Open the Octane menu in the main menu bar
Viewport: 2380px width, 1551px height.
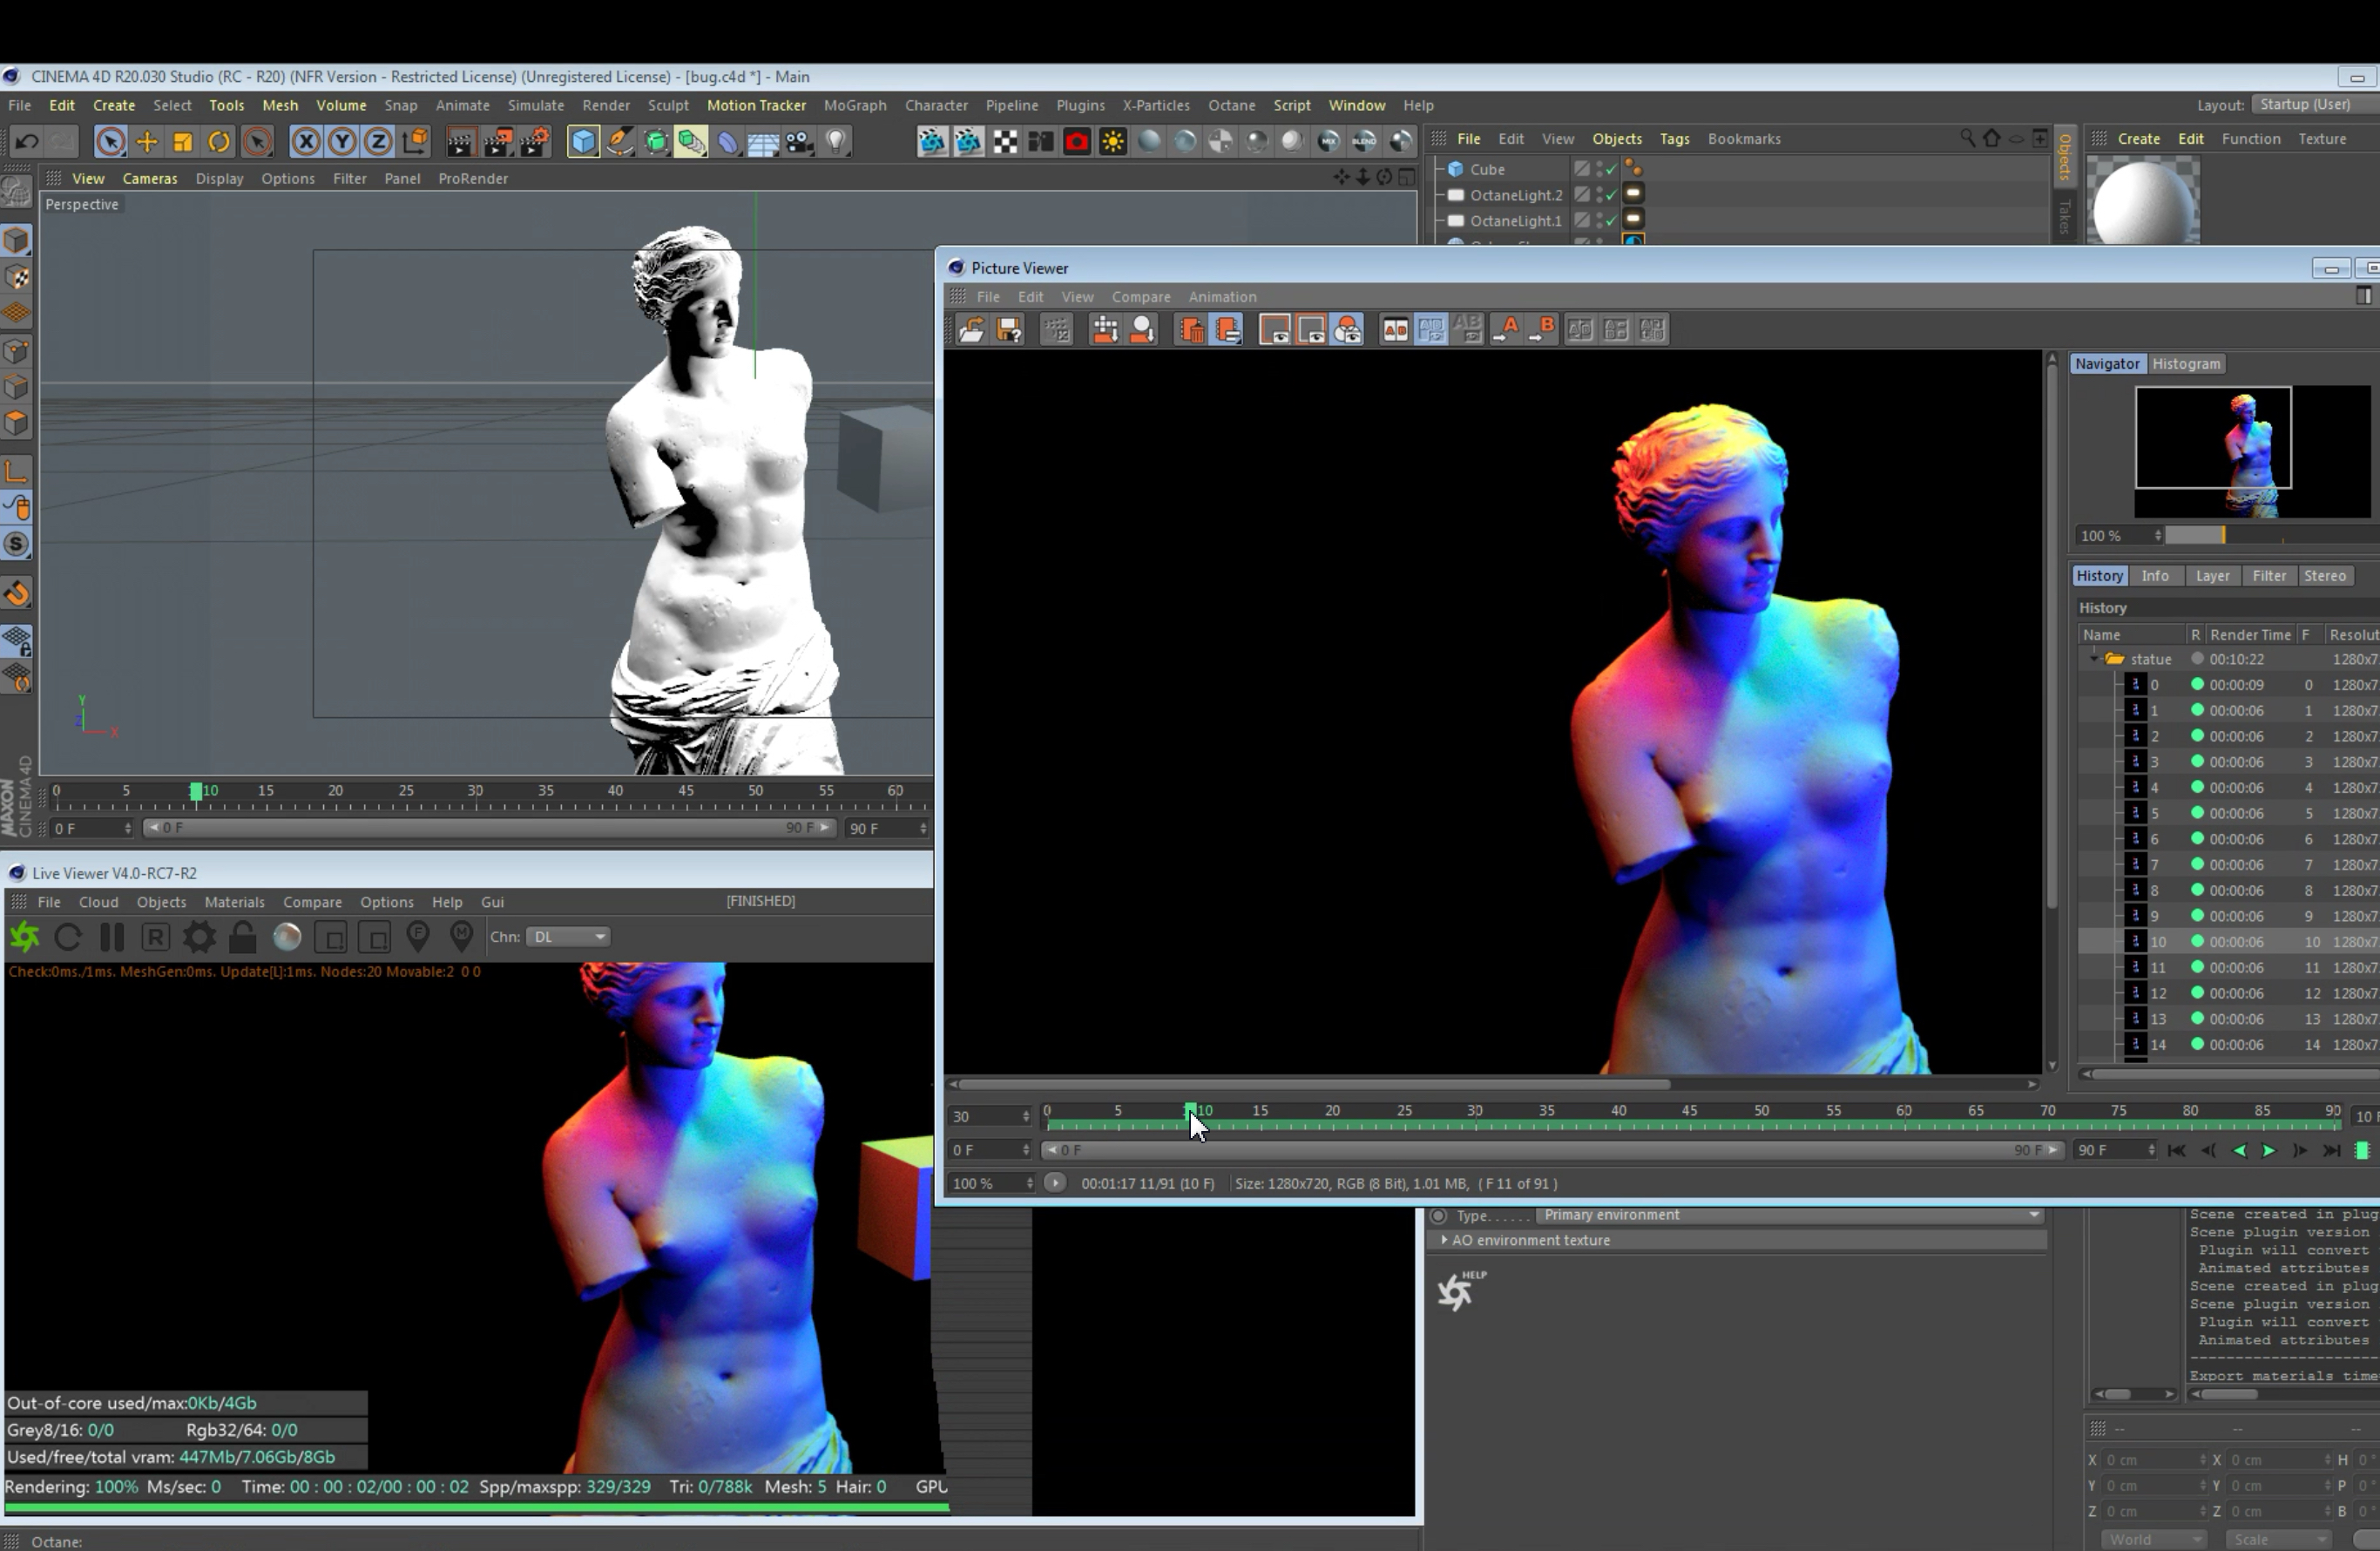(1231, 105)
